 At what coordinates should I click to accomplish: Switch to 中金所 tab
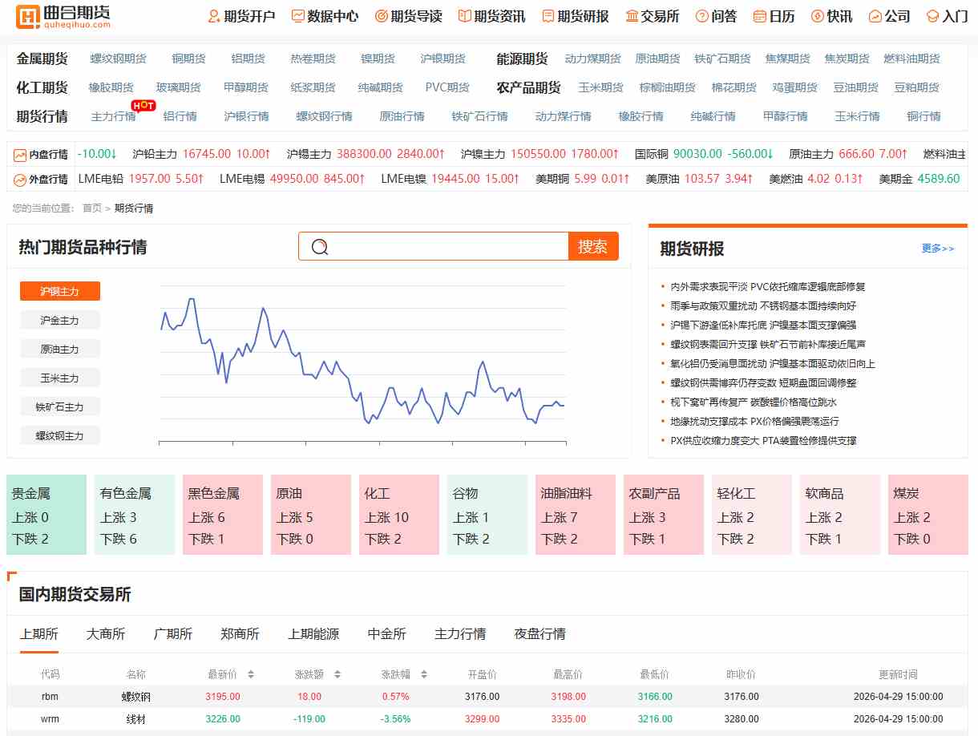[387, 634]
